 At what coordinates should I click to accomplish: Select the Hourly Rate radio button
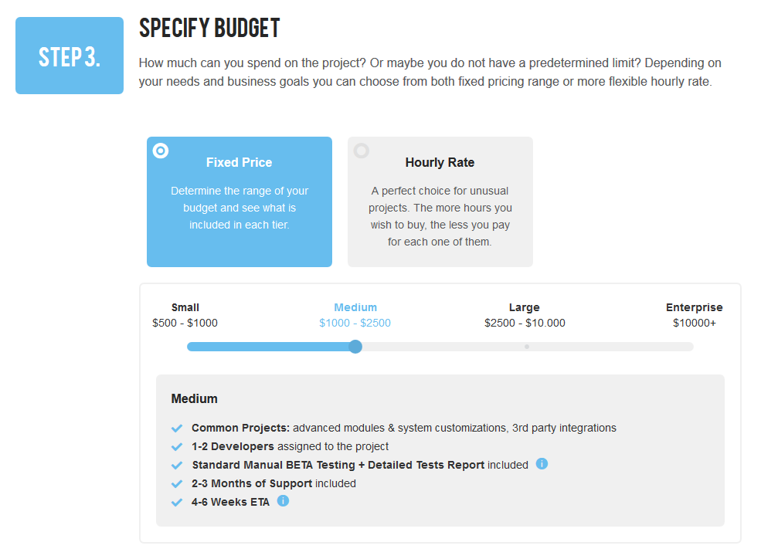361,151
